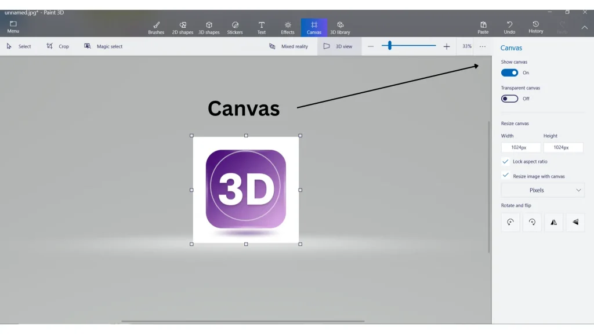Open the Menu in the top-left corner
The width and height of the screenshot is (594, 334).
(13, 26)
